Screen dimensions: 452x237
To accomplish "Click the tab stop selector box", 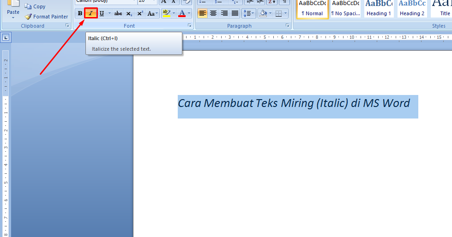I will click(6, 38).
